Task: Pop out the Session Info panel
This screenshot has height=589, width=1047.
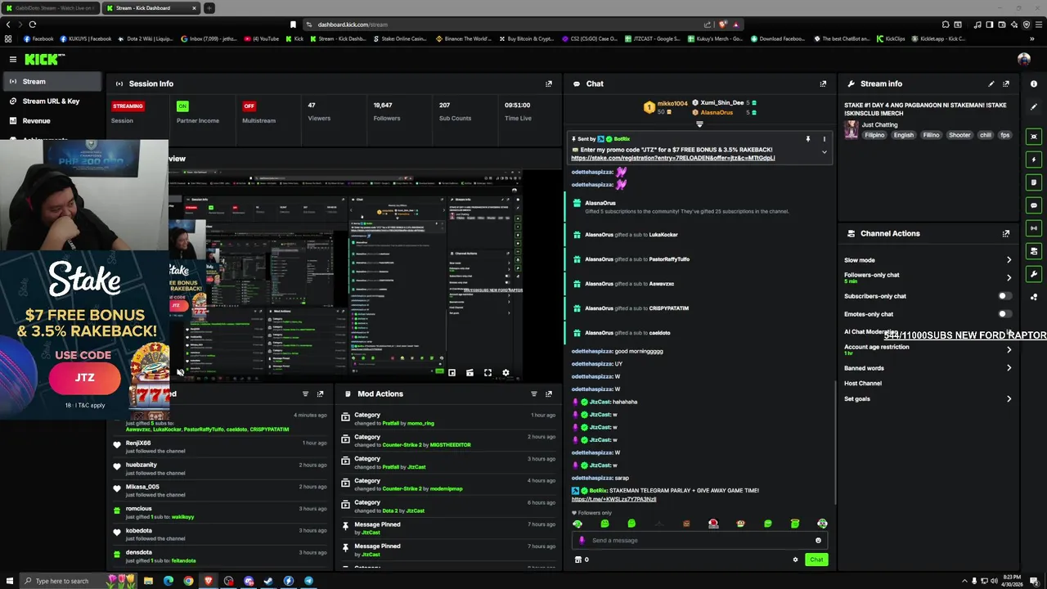Action: click(549, 83)
